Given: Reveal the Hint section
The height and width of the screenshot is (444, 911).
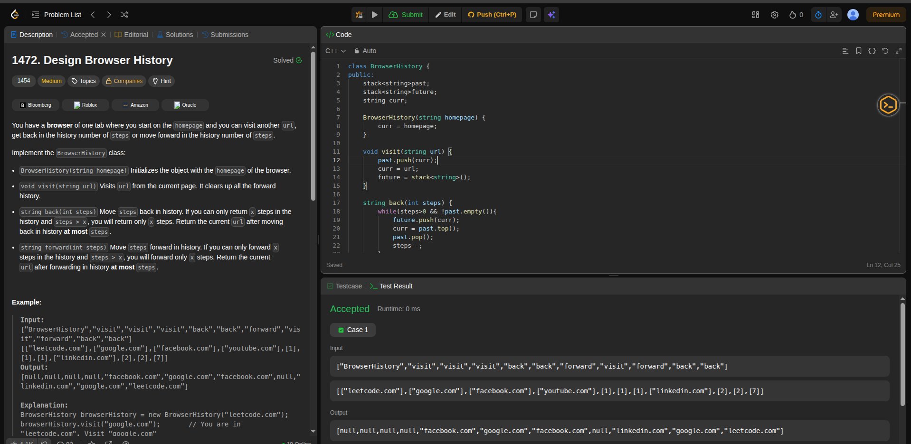Looking at the screenshot, I should 161,81.
